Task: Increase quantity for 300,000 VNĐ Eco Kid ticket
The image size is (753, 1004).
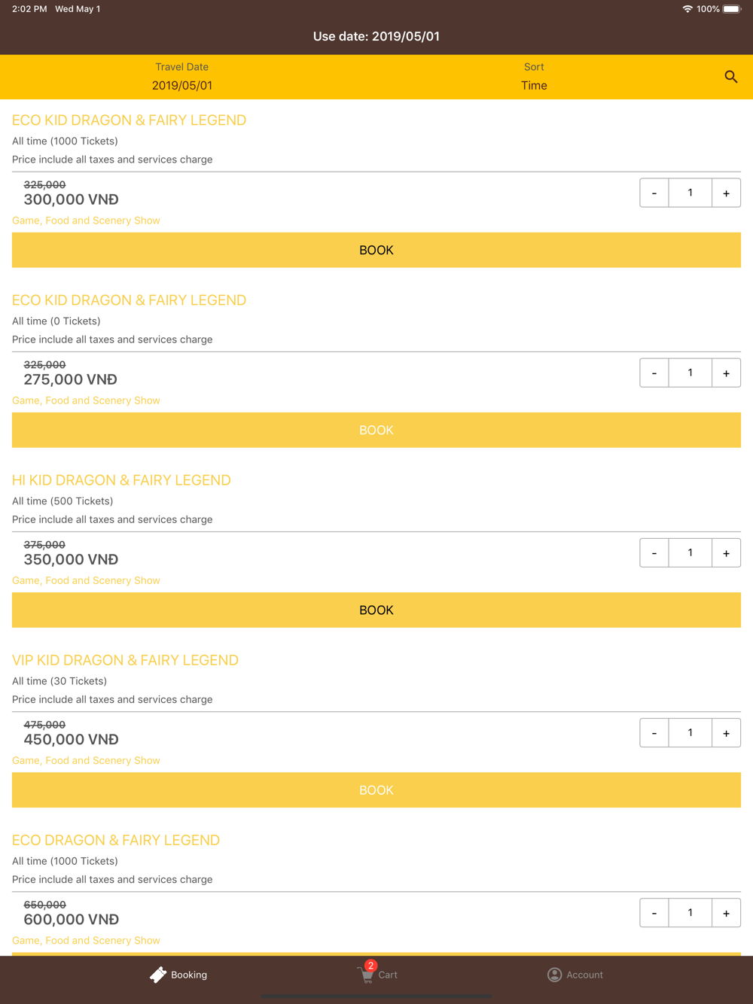Action: [x=726, y=193]
